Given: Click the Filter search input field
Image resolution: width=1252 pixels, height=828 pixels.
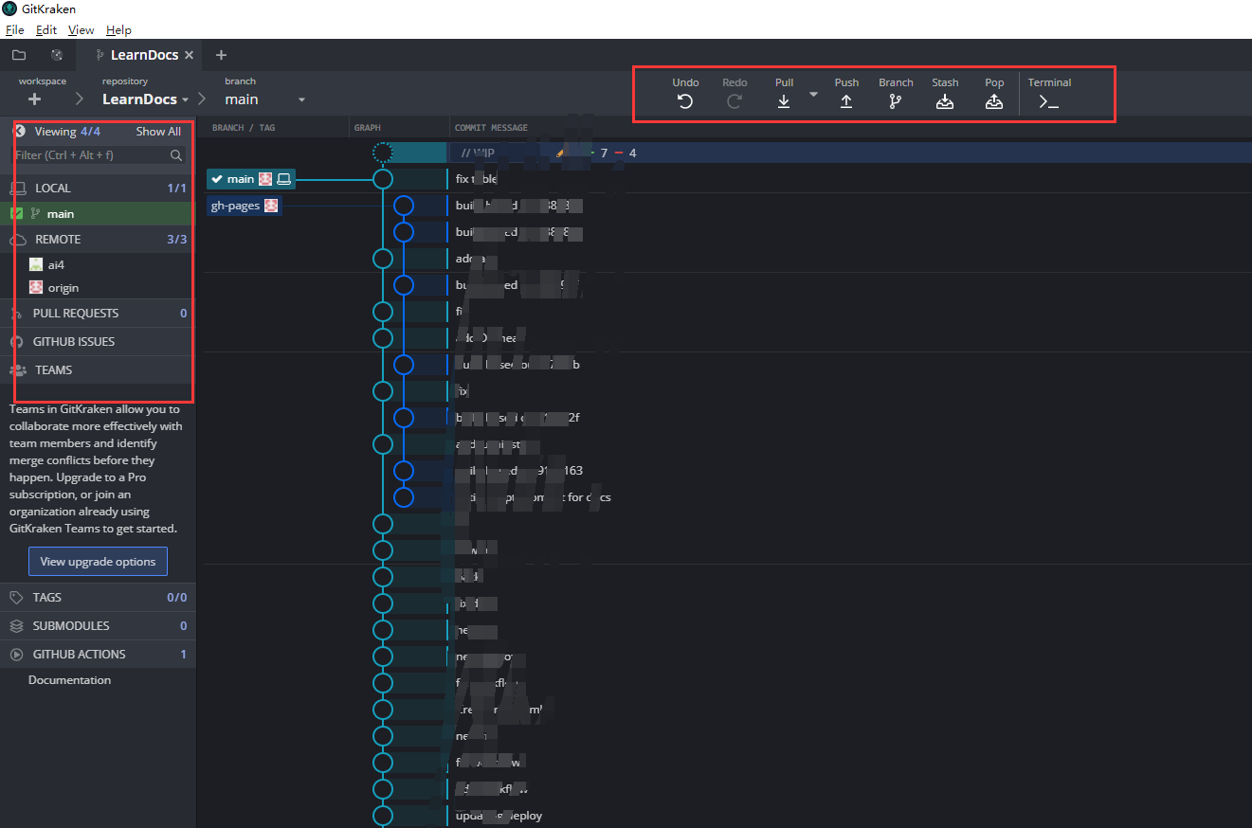Looking at the screenshot, I should (91, 154).
